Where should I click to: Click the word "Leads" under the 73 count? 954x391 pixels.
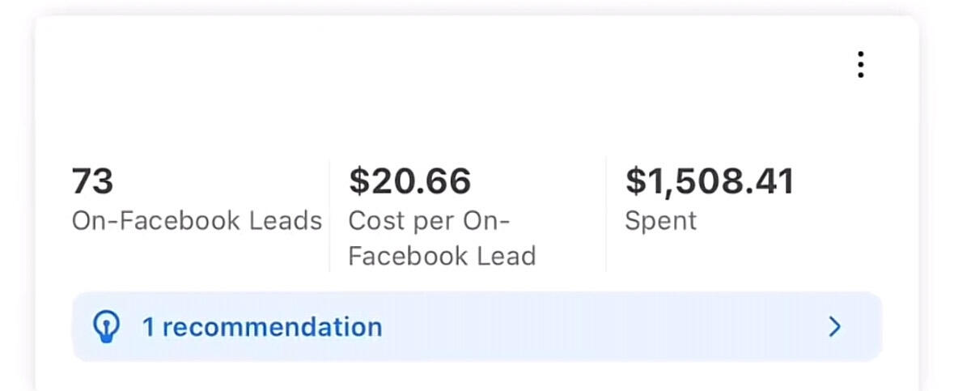(290, 221)
